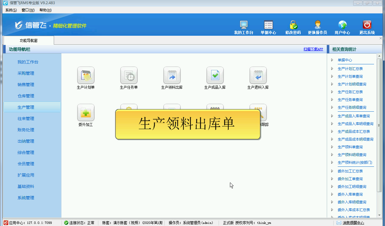This screenshot has width=385, height=226.
Task: Open the 帮助(H) menu
Action: 45,10
